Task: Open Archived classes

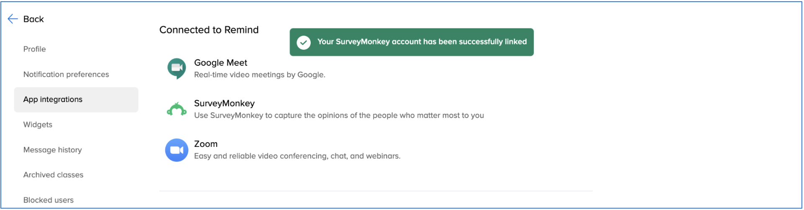Action: tap(53, 175)
